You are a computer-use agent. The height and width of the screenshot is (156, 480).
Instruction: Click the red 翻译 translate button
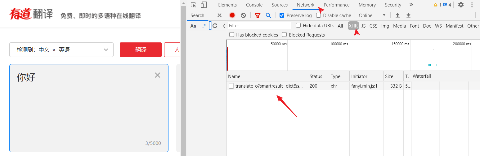tap(141, 50)
